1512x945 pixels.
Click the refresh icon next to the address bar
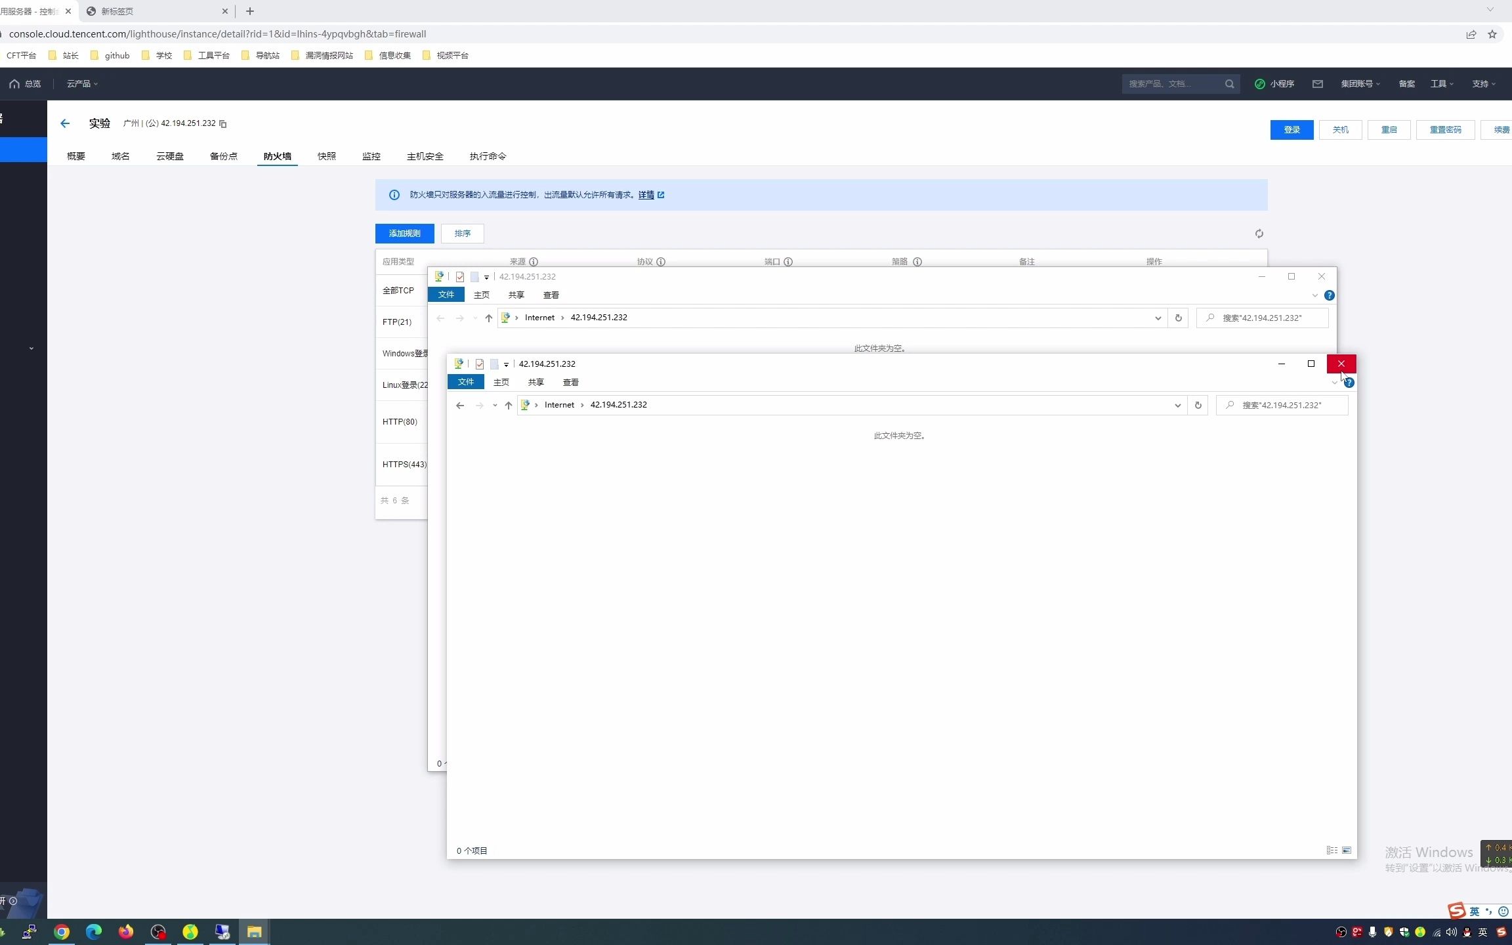1198,405
